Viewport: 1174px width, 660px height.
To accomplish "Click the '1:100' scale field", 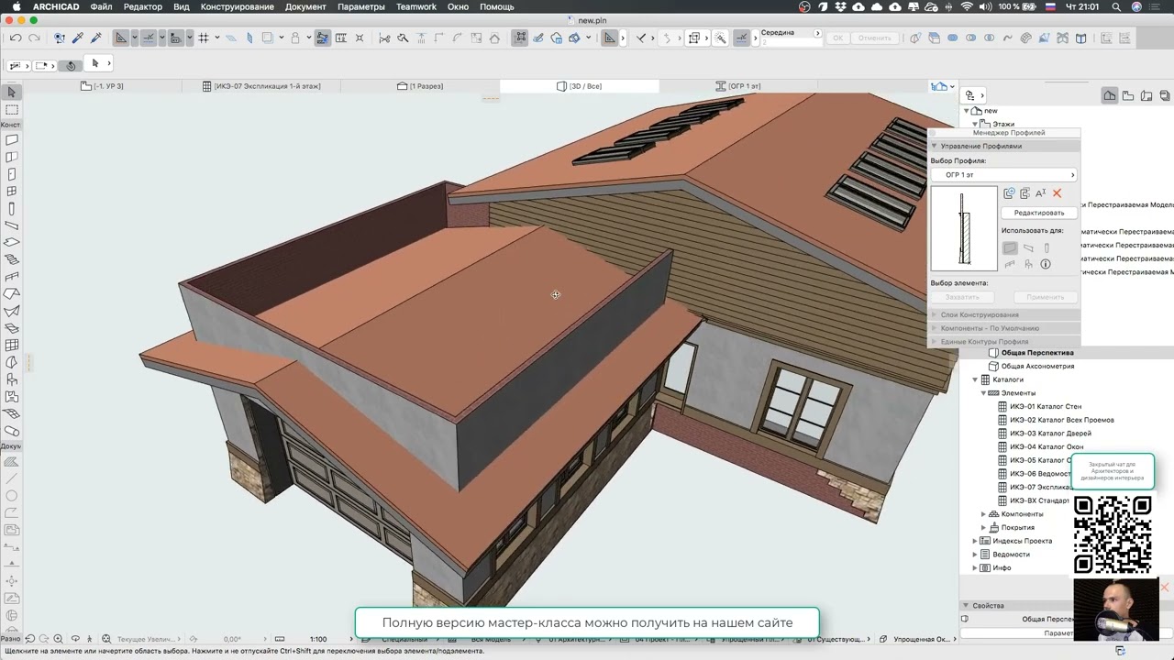I will tap(318, 639).
